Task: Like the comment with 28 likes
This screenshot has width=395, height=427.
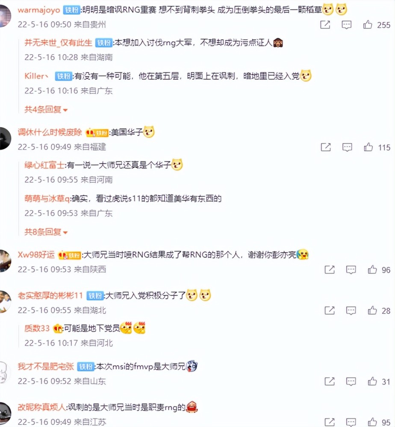Action: (x=372, y=310)
